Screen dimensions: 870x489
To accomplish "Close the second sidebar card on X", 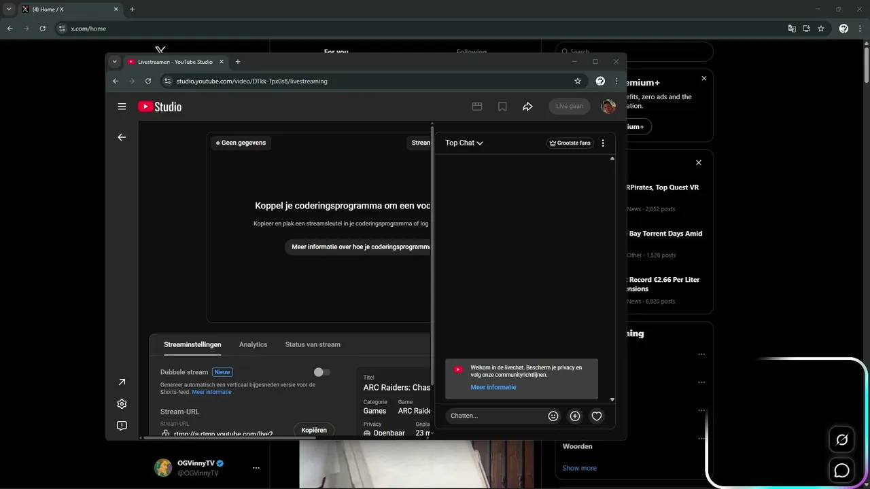I will (699, 163).
